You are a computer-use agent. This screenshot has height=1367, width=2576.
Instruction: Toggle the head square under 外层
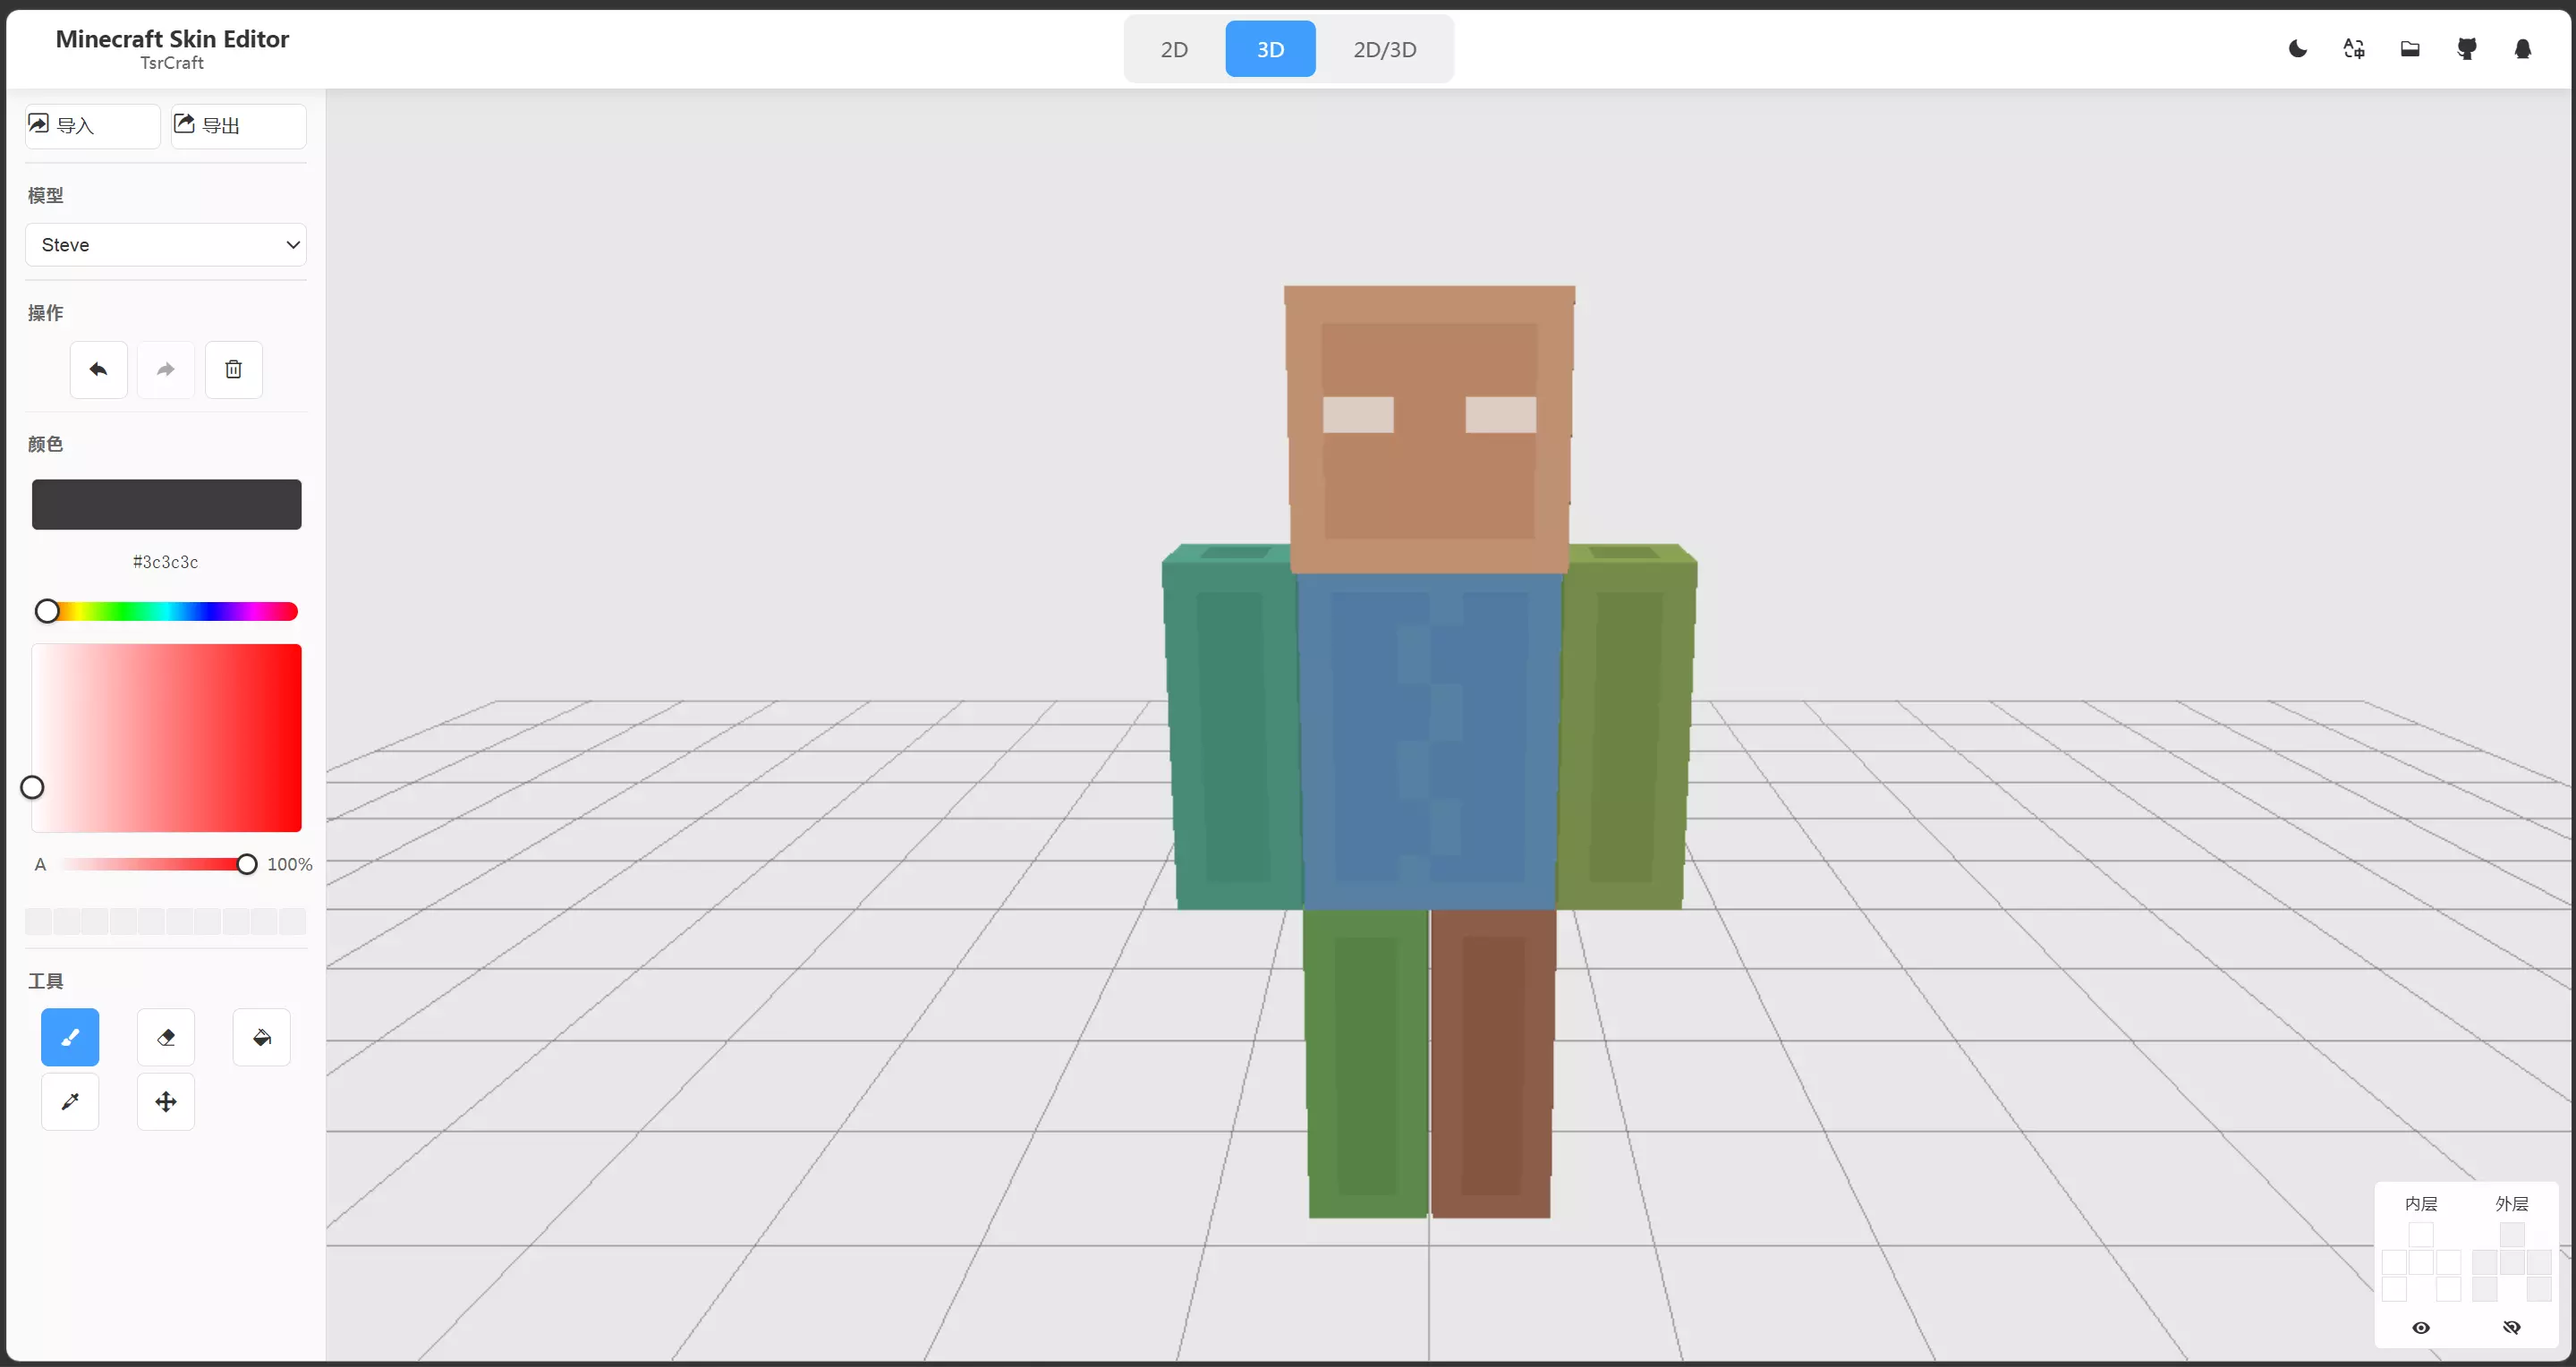pyautogui.click(x=2512, y=1234)
